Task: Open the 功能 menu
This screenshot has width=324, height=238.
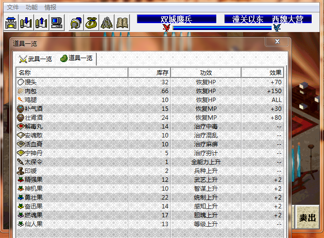Action: tap(31, 7)
